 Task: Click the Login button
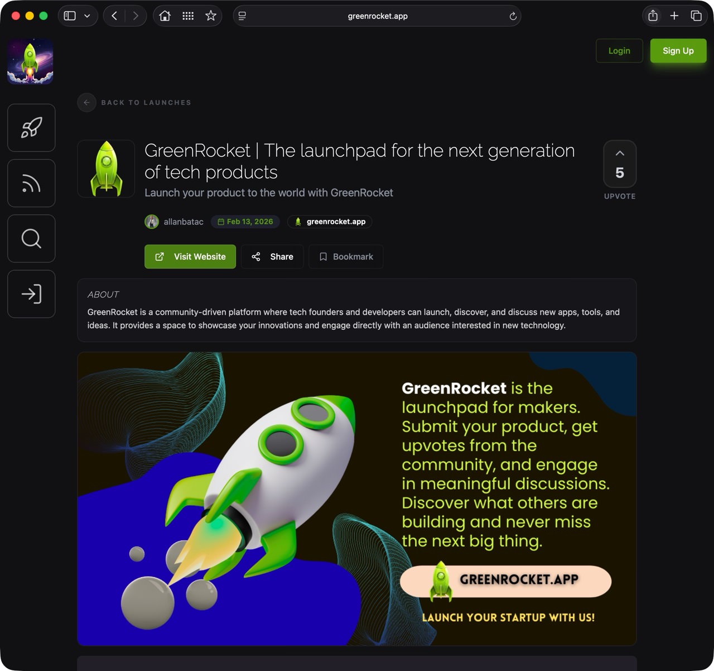(619, 51)
